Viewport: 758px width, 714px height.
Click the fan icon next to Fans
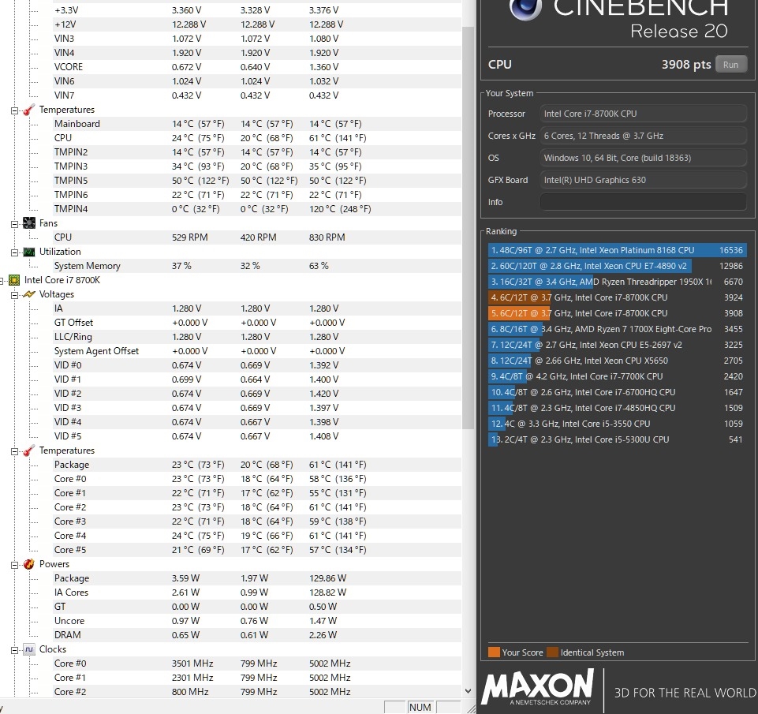[x=29, y=223]
